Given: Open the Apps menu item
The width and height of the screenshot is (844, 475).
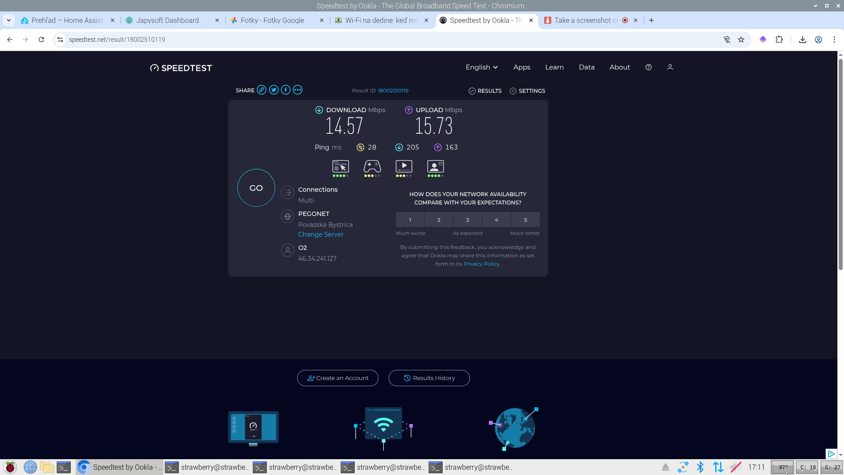Looking at the screenshot, I should (522, 67).
